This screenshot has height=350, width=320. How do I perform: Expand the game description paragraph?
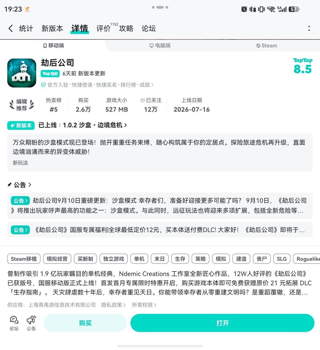click(160, 283)
